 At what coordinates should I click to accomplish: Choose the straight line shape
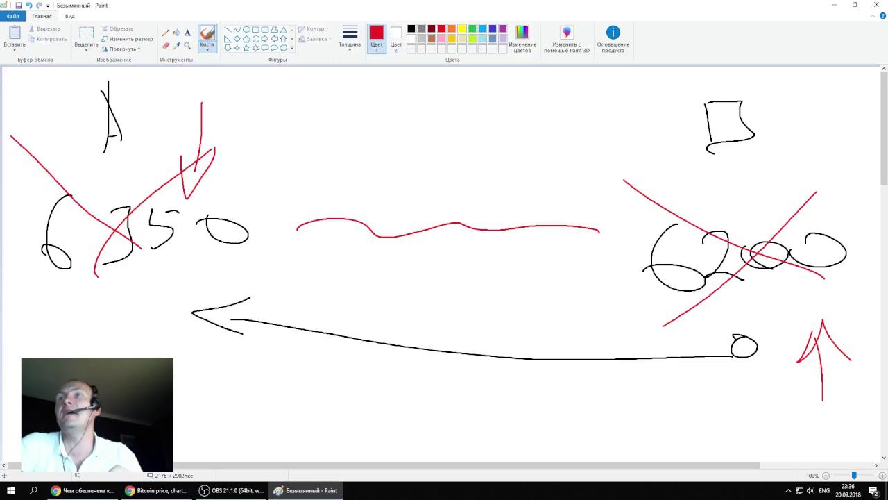pyautogui.click(x=228, y=30)
